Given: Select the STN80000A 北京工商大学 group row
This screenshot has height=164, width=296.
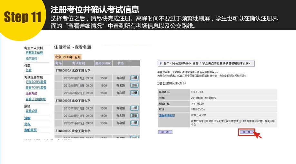Looking at the screenshot, I should pyautogui.click(x=97, y=70).
